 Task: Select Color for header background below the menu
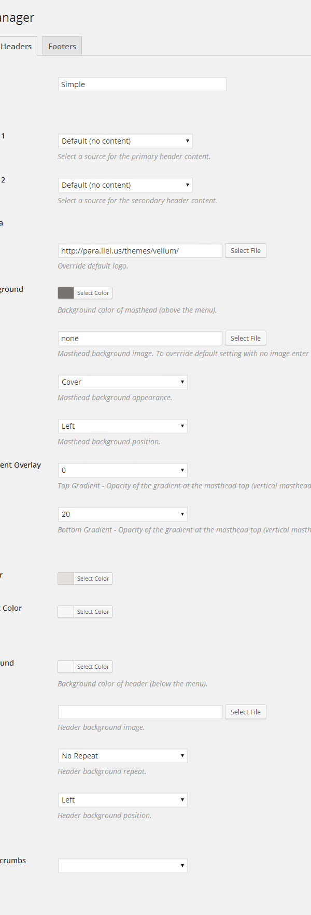(85, 667)
